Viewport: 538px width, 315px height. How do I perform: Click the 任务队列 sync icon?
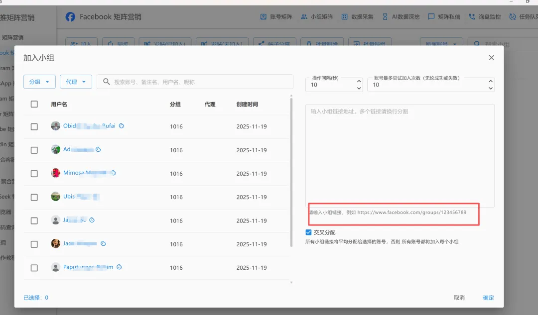(x=513, y=16)
